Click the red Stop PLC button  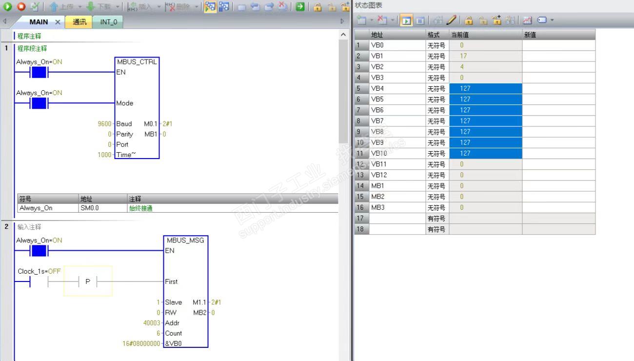[21, 7]
